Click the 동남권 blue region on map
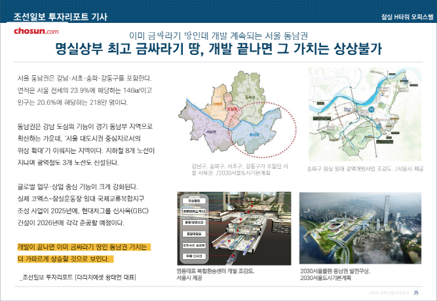Image resolution: width=437 pixels, height=301 pixels. tap(248, 134)
